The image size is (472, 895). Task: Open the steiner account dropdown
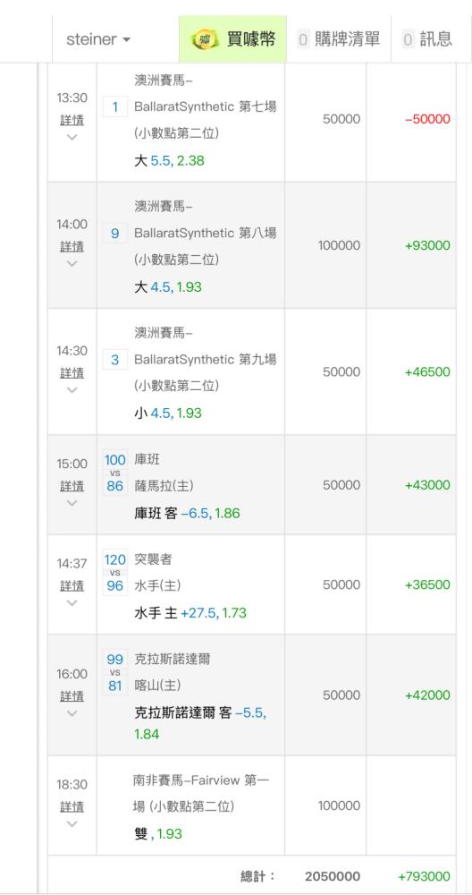click(x=98, y=39)
